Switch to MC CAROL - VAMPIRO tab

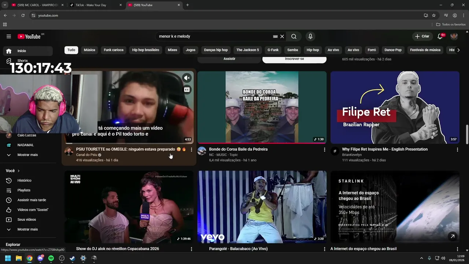click(x=37, y=5)
